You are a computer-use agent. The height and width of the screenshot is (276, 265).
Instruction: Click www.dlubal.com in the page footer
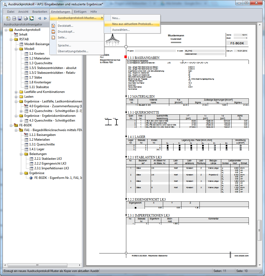241,256
